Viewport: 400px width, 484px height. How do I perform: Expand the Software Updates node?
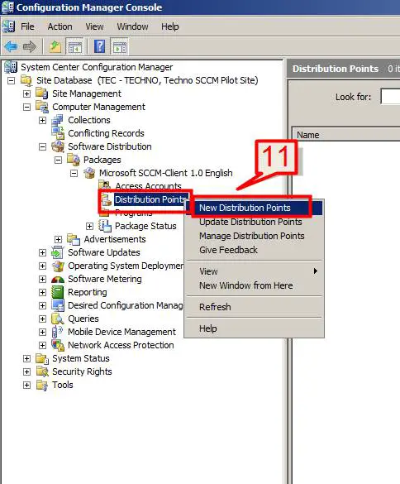pyautogui.click(x=42, y=252)
